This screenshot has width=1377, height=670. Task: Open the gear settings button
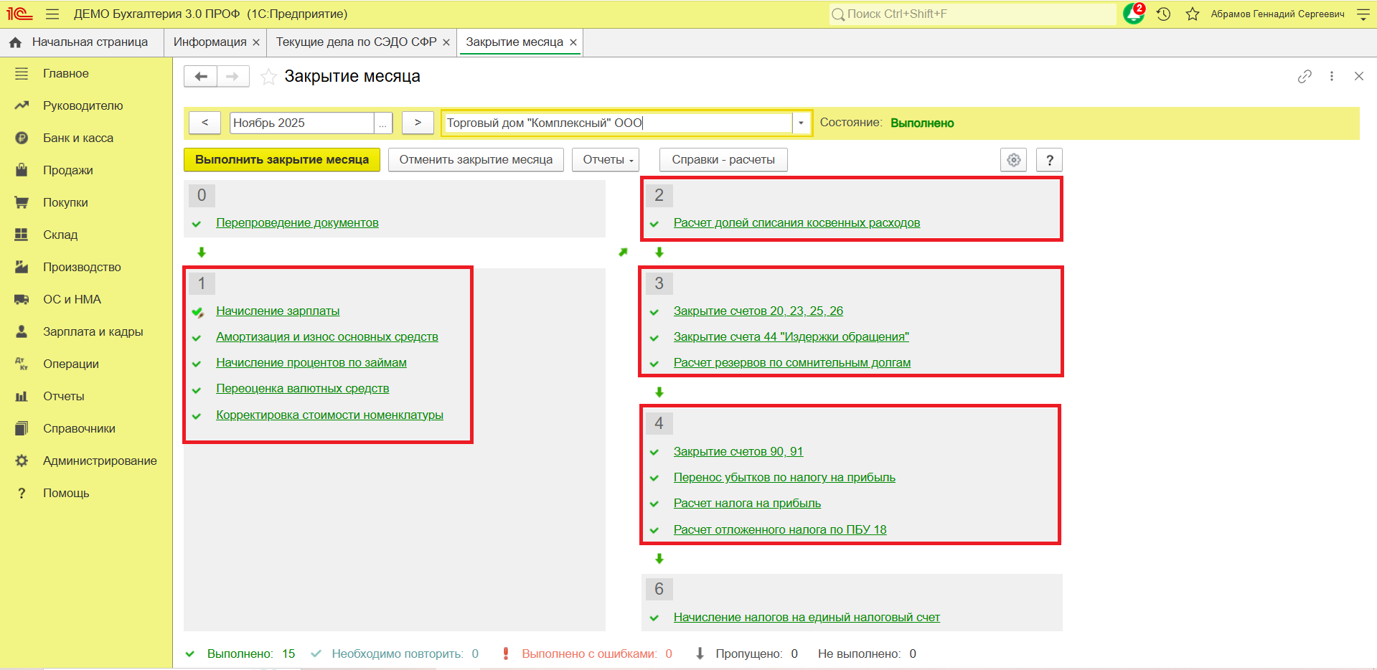point(1013,160)
